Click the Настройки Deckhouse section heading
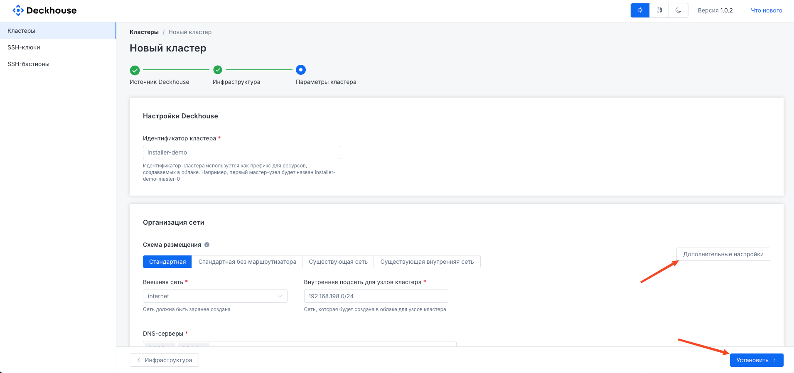This screenshot has height=373, width=794. (180, 116)
